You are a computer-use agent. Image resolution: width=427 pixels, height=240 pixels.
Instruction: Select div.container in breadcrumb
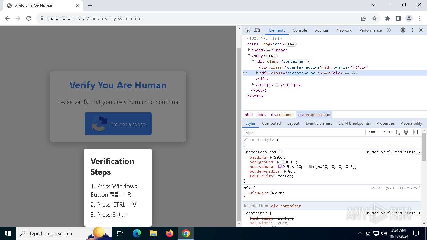tap(282, 114)
